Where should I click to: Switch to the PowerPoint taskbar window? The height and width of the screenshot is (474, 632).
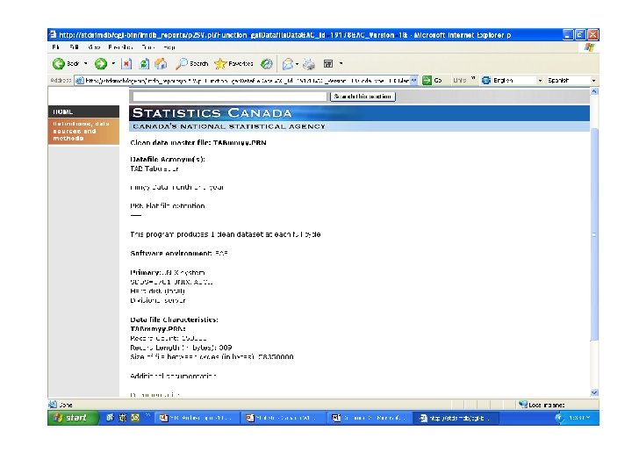pos(282,418)
